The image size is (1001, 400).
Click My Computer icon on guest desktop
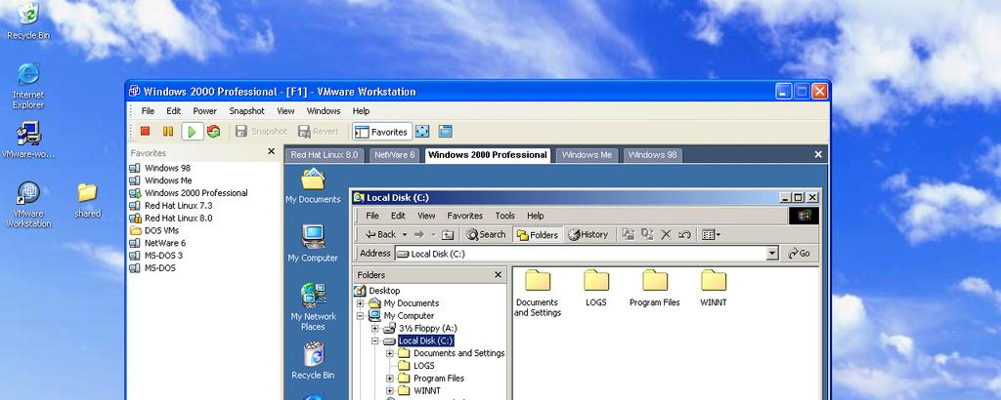313,243
